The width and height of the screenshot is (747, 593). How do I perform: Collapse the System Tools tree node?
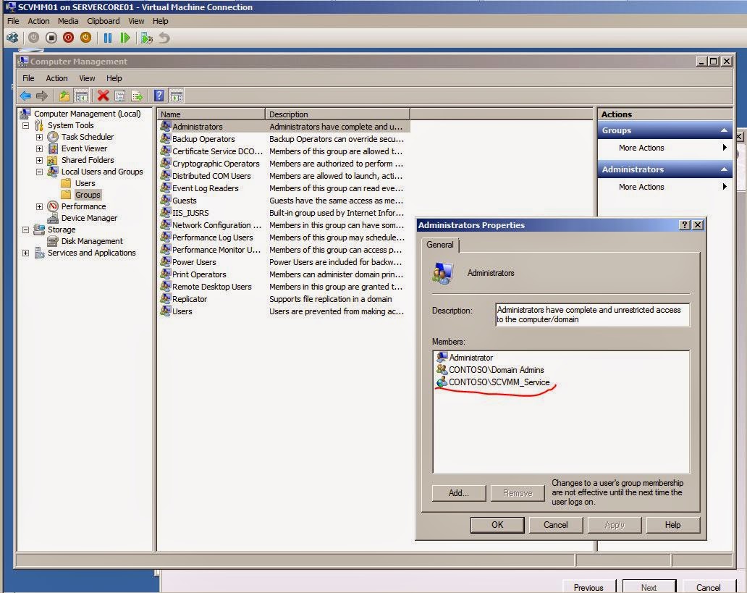(26, 125)
